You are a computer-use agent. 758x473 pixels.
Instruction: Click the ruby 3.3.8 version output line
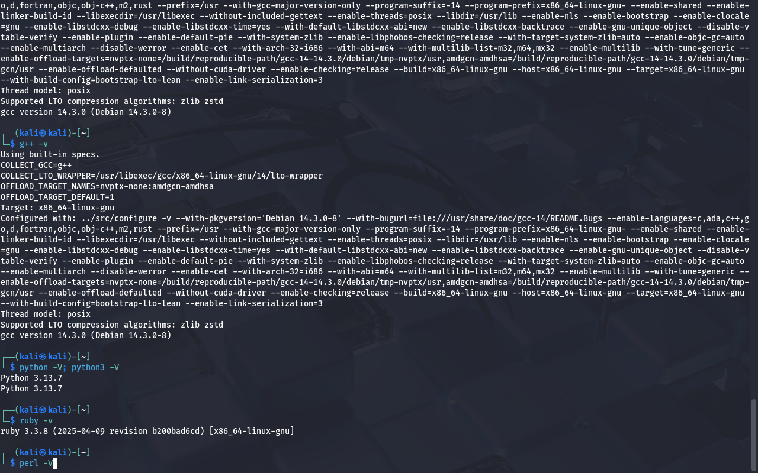147,431
